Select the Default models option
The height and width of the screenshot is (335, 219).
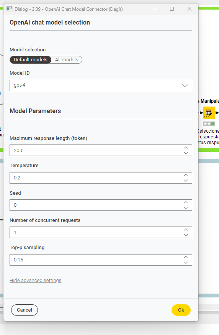pyautogui.click(x=31, y=60)
